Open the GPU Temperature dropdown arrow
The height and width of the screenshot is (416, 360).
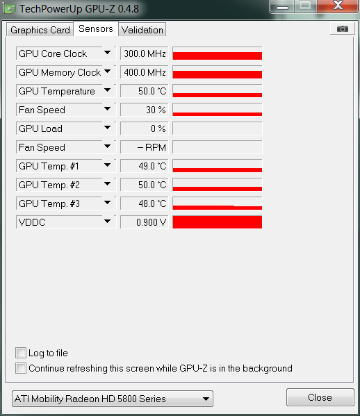click(x=107, y=90)
